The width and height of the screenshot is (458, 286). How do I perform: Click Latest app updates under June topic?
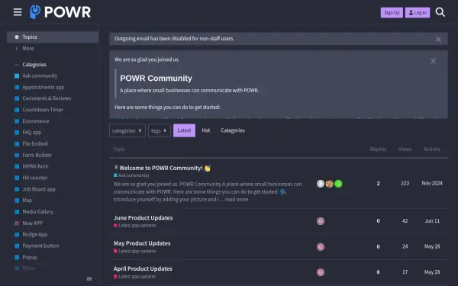134,226
